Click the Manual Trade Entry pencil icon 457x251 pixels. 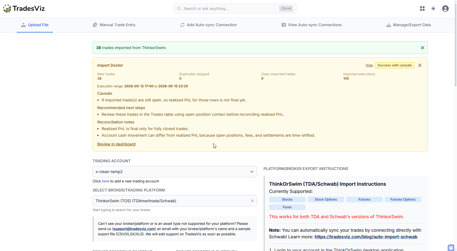pyautogui.click(x=95, y=25)
